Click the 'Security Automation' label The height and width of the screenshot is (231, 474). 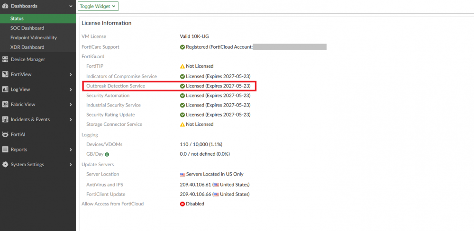coord(108,96)
